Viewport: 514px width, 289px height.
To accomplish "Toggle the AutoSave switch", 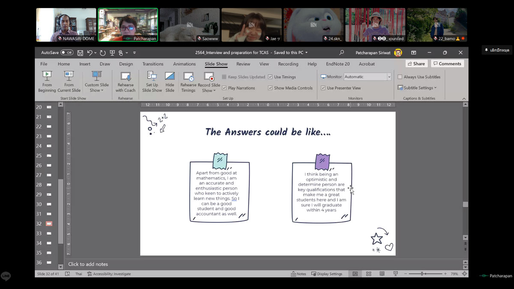I will coord(67,53).
